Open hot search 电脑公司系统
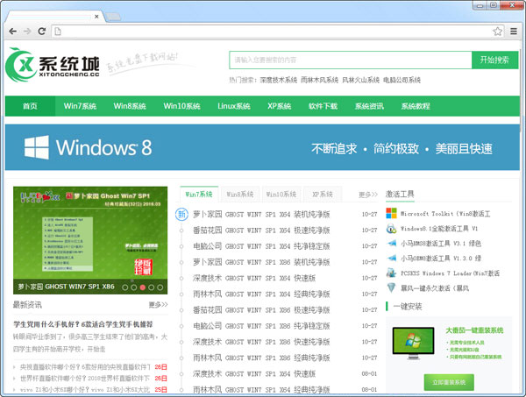This screenshot has width=526, height=397. 402,80
